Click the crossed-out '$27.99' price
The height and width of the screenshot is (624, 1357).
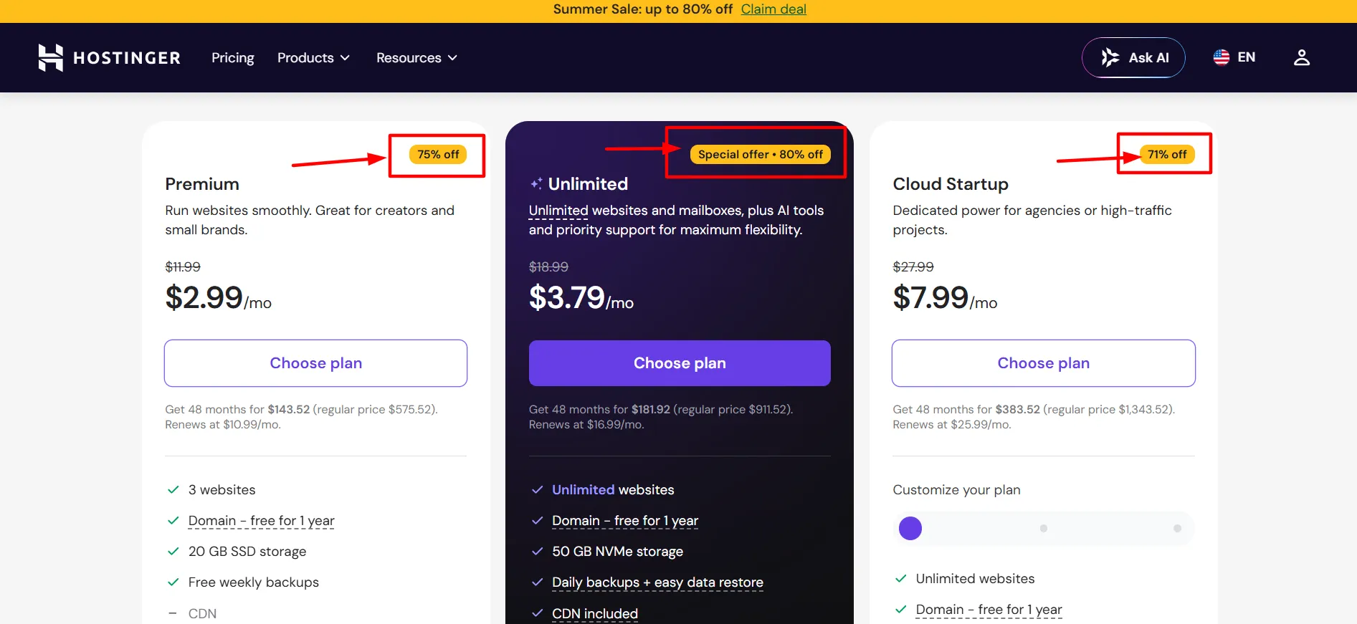(x=913, y=267)
